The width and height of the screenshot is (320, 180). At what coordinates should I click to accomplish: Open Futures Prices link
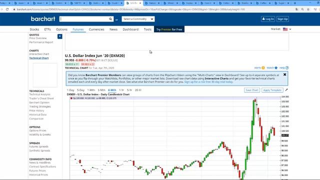tap(37, 170)
